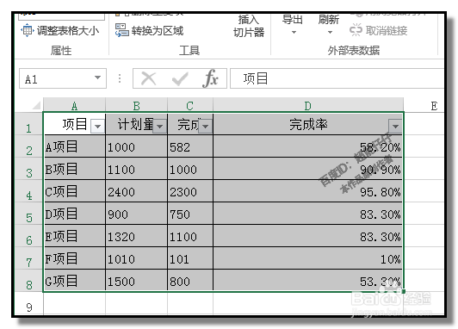Click the Insert Slicer (插入切片器) button
This screenshot has height=329, width=458.
[x=248, y=27]
